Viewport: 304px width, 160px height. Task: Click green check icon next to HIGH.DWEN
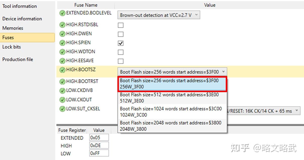pyautogui.click(x=62, y=34)
